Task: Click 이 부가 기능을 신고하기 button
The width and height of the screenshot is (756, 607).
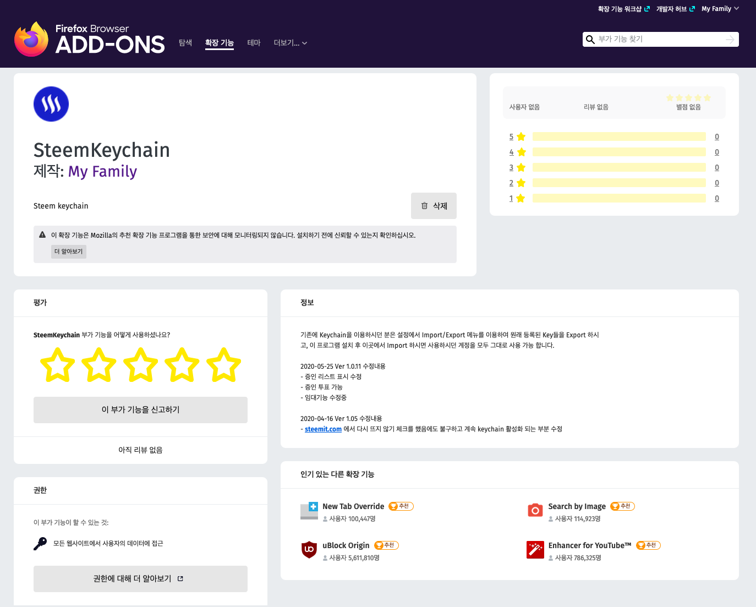Action: point(140,410)
